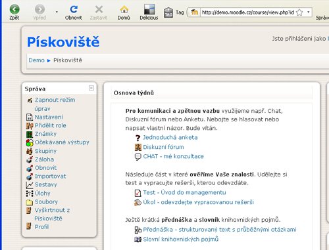Click the CHAT speech bubble icon
The height and width of the screenshot is (250, 329).
138,157
